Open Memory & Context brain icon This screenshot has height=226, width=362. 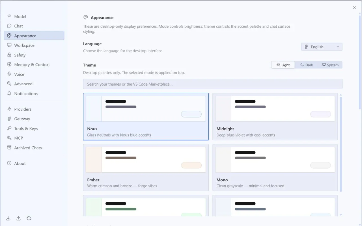(9, 64)
